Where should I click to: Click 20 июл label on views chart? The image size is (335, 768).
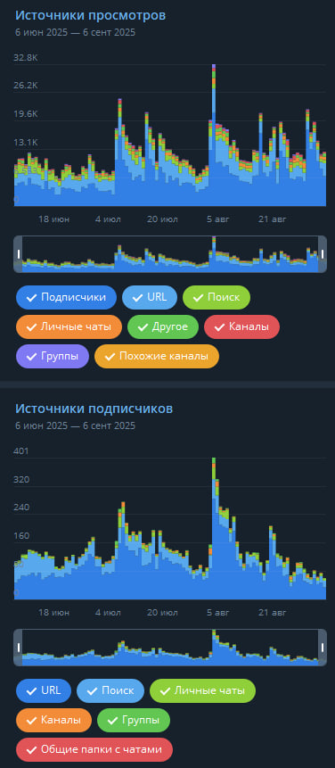tap(163, 219)
